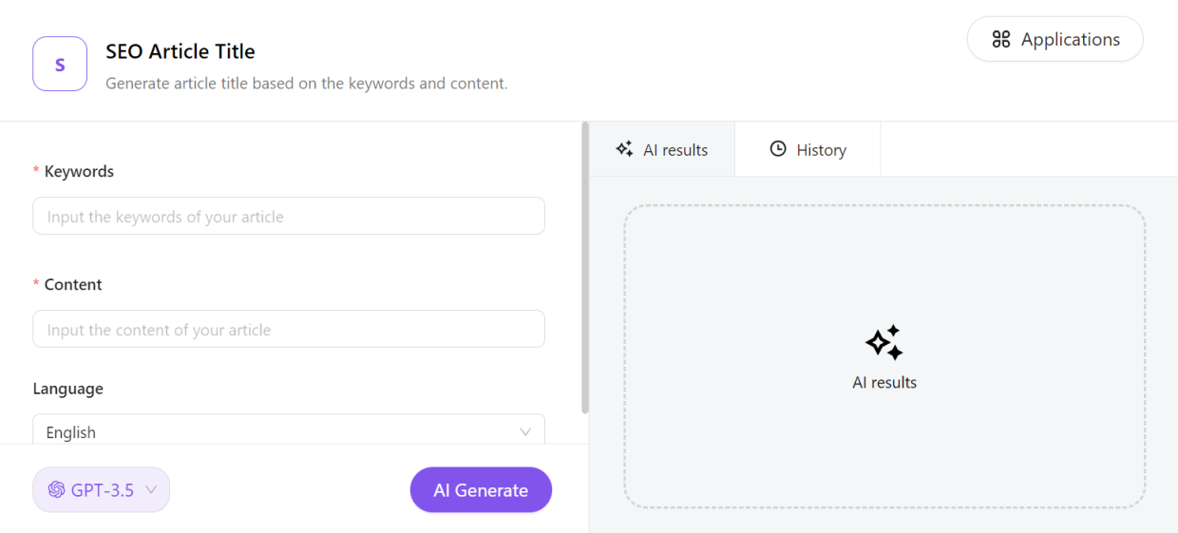Click the purple S app icon
The width and height of the screenshot is (1178, 533).
click(x=60, y=64)
